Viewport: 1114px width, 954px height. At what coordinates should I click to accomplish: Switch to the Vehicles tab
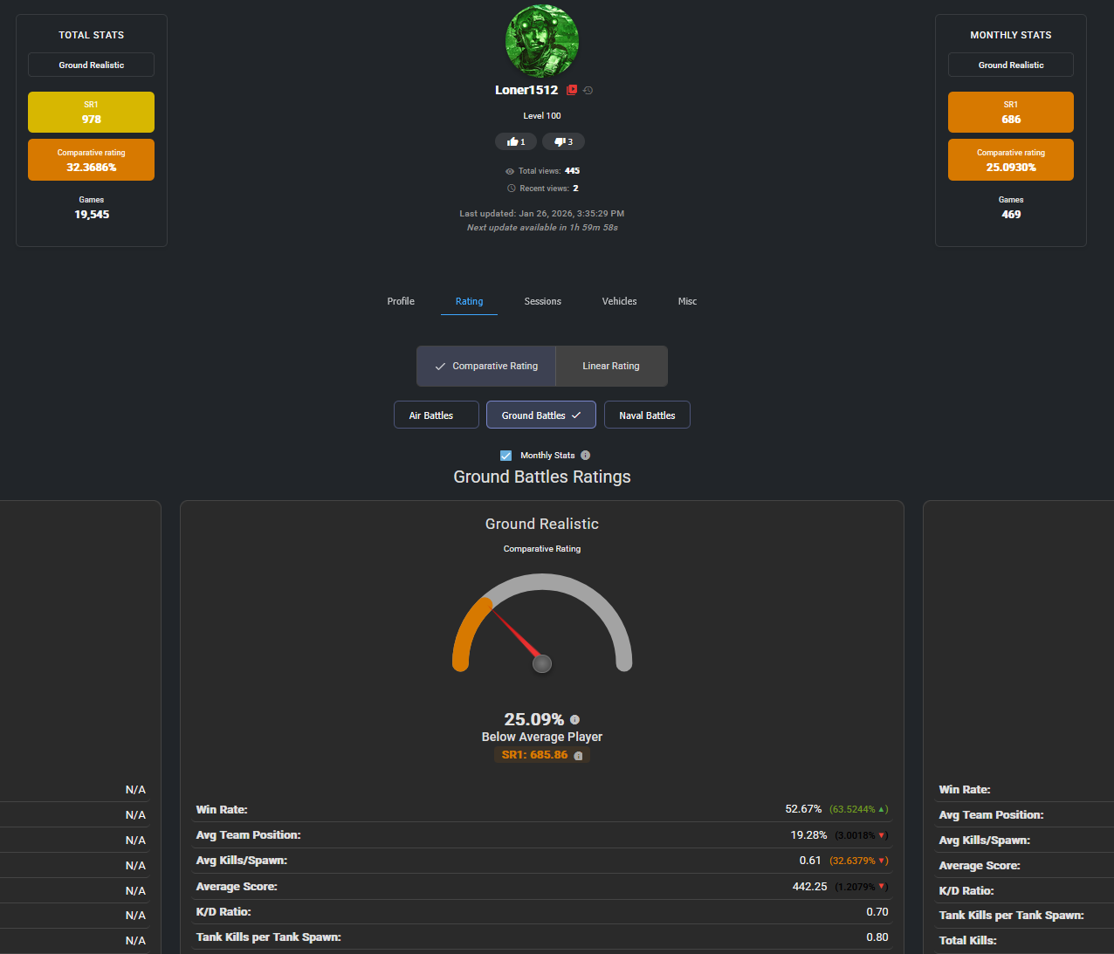pyautogui.click(x=620, y=301)
